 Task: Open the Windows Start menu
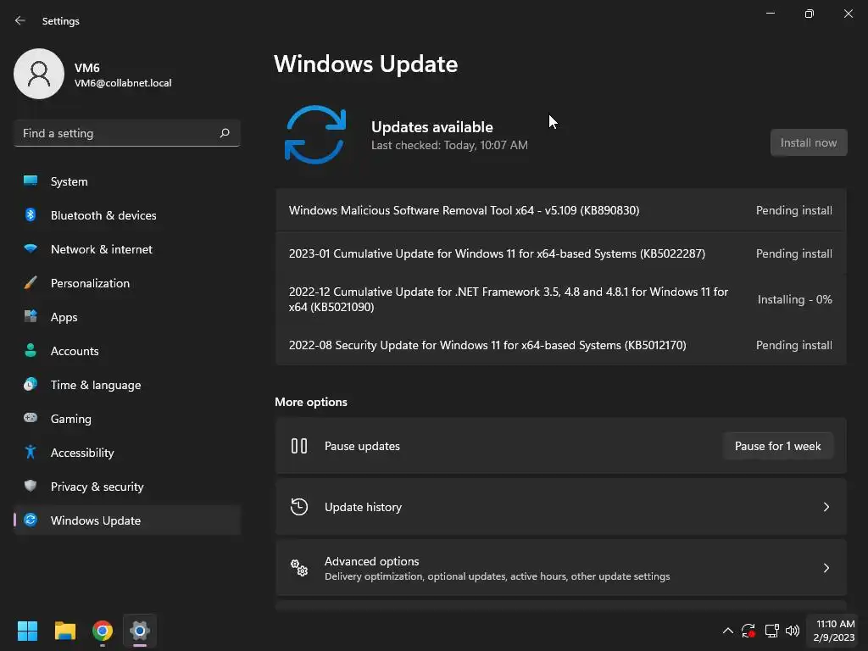coord(27,631)
